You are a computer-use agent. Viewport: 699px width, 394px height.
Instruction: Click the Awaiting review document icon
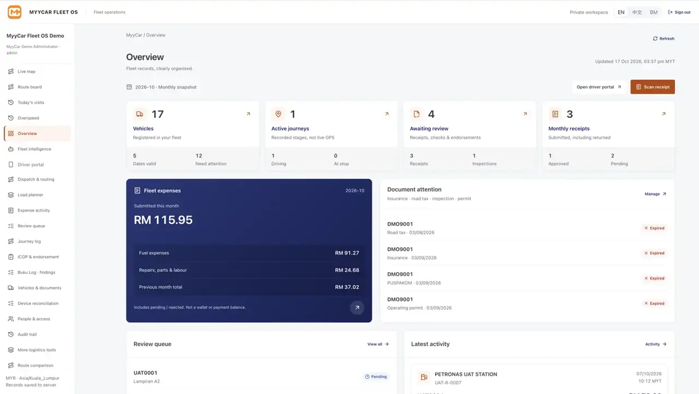point(417,114)
